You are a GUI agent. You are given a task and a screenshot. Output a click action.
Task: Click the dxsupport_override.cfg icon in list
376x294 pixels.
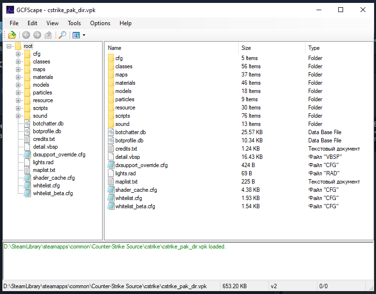tap(111, 165)
